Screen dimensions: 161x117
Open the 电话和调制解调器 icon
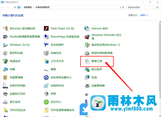[x=87, y=53]
